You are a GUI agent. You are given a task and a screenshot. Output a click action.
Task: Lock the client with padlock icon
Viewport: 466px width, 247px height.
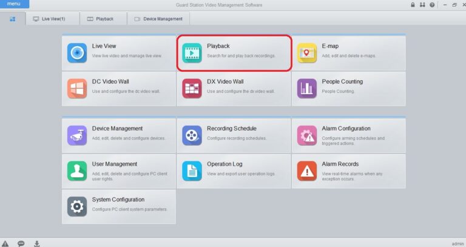[413, 5]
